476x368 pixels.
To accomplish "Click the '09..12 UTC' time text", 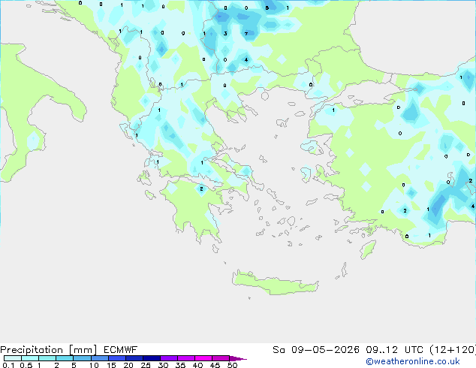I will point(394,350).
